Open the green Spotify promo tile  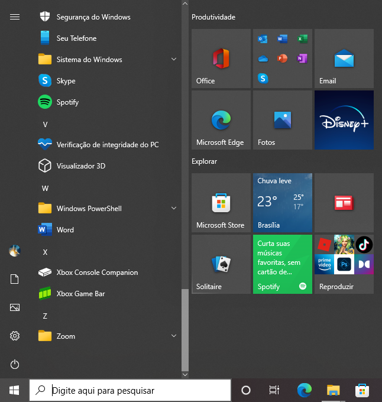pos(283,264)
